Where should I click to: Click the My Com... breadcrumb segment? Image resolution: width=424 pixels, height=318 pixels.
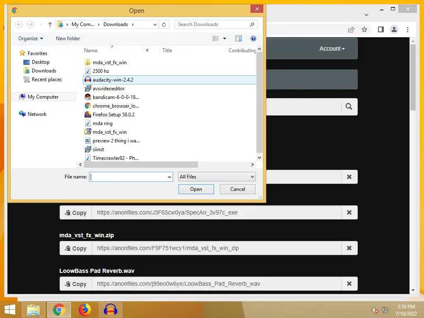tap(83, 24)
